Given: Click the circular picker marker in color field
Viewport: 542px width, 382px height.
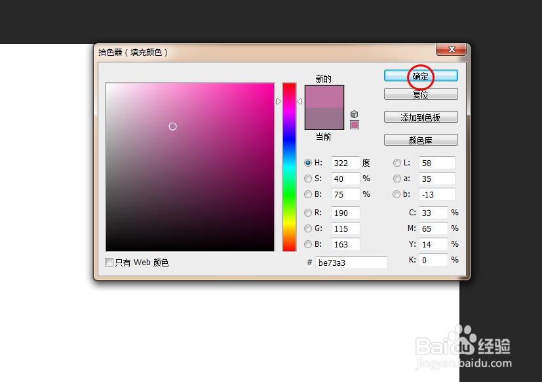Looking at the screenshot, I should click(172, 126).
